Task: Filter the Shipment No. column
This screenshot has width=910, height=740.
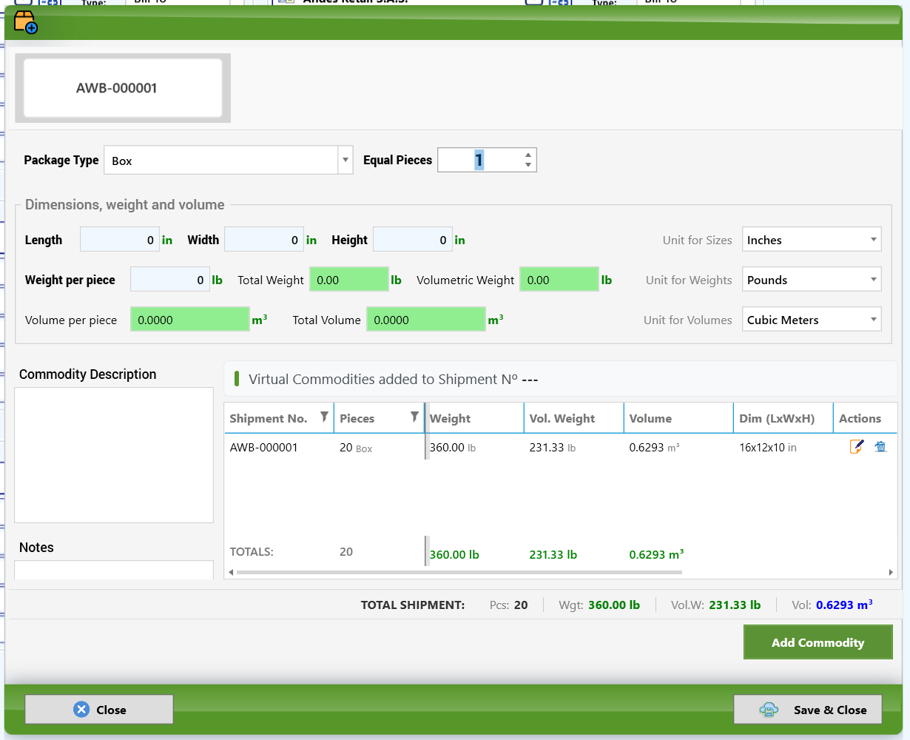Action: click(324, 417)
